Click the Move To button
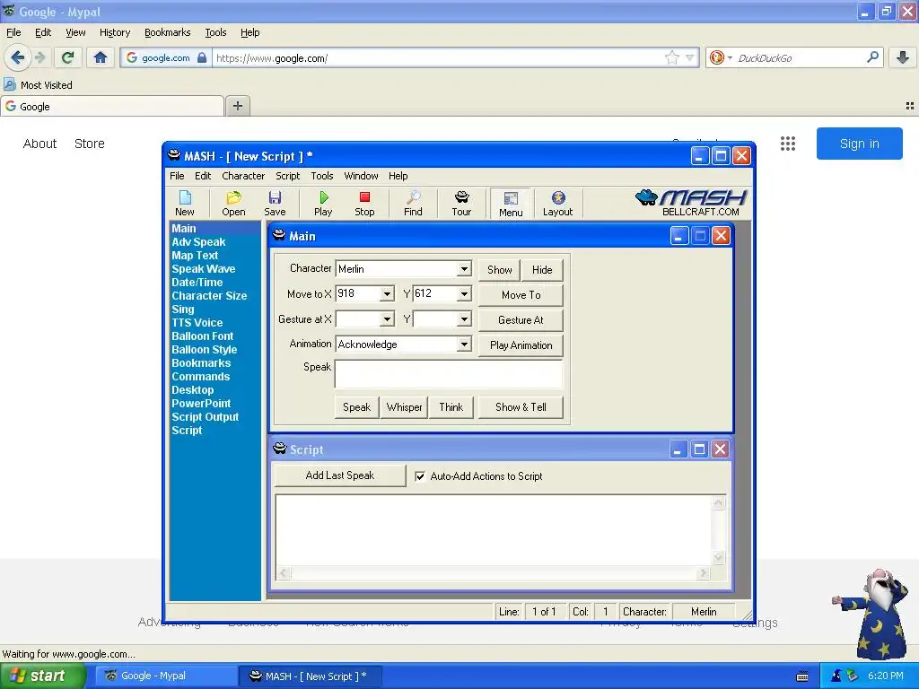 coord(521,295)
